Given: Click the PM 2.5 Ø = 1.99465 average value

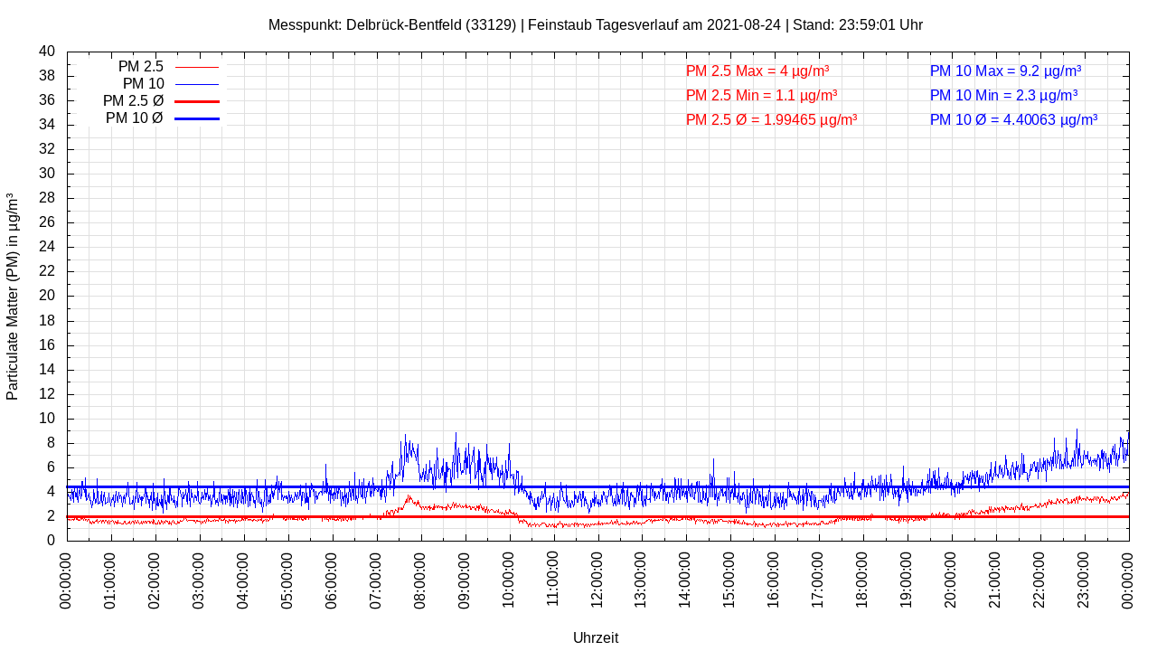Looking at the screenshot, I should pyautogui.click(x=771, y=119).
